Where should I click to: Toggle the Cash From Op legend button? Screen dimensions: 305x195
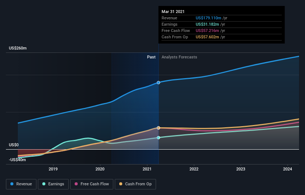pos(135,184)
